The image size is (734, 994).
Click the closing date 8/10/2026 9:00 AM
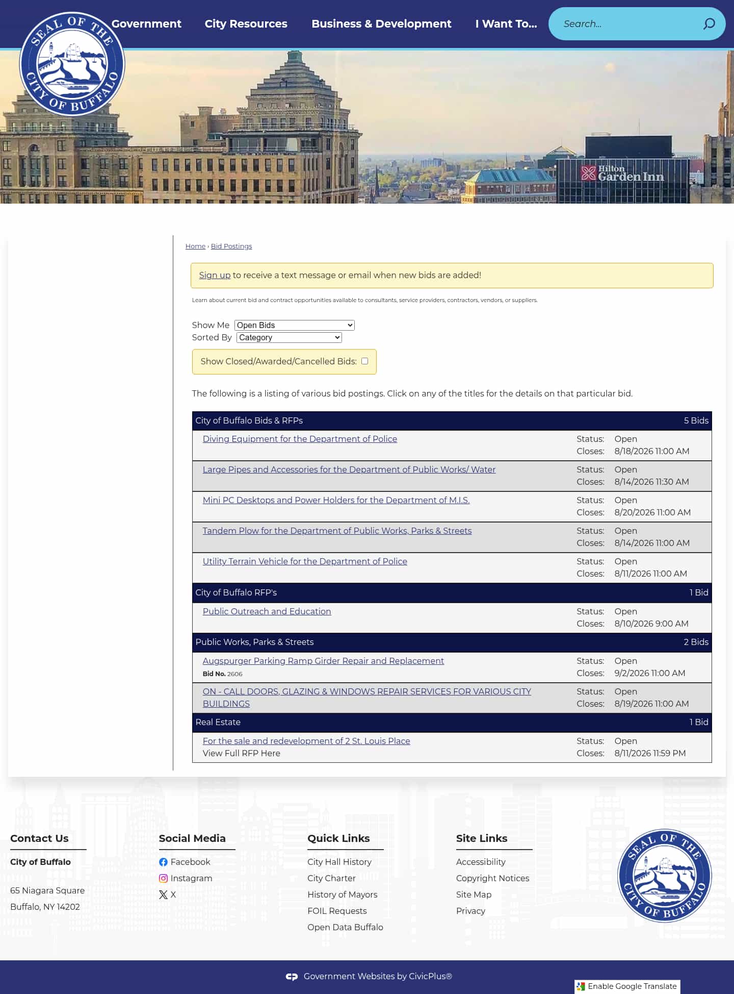pos(651,624)
